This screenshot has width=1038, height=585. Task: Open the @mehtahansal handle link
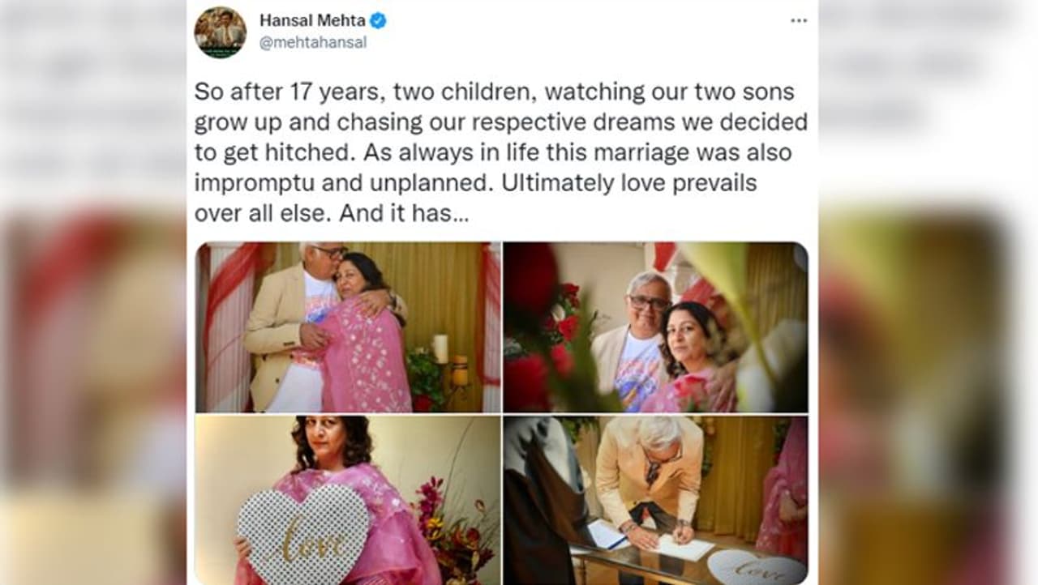(313, 42)
